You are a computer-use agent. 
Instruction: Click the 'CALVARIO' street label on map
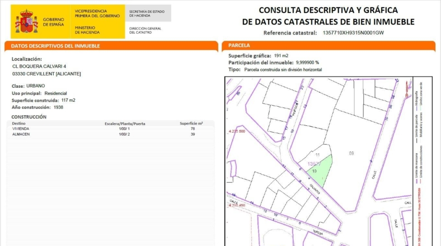314,189
